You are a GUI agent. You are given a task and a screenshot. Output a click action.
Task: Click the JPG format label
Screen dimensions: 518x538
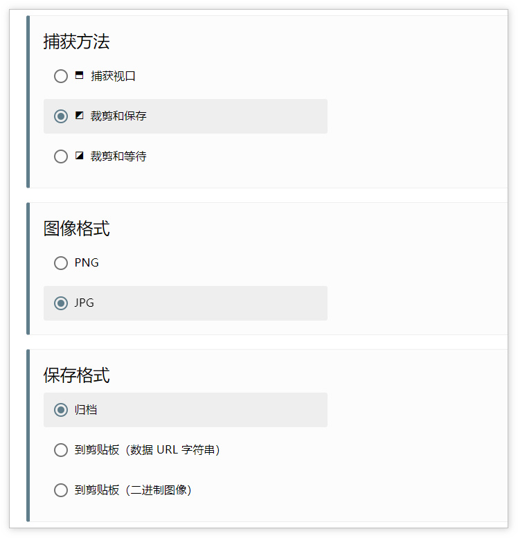(84, 303)
